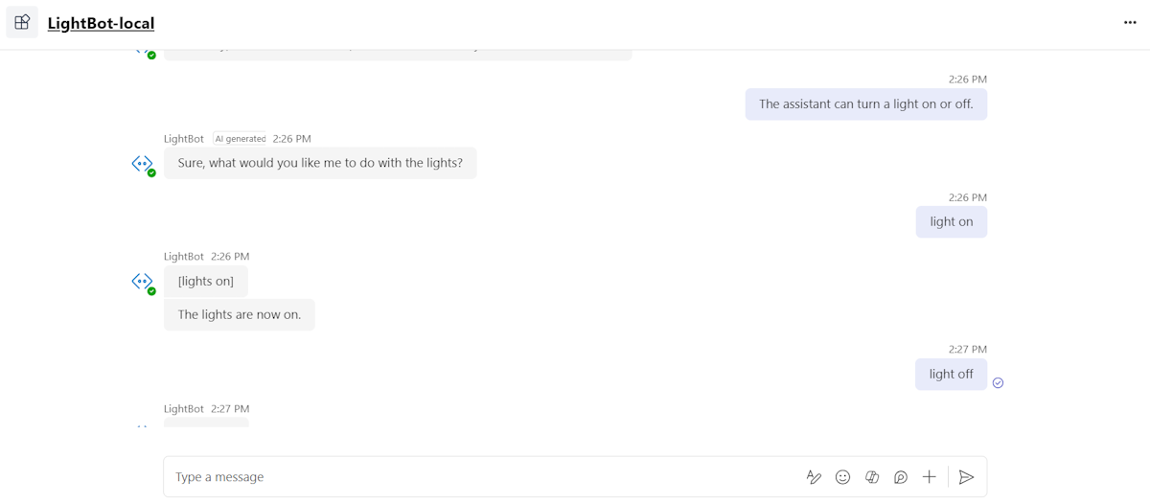Select the AI generated label
Viewport: 1150px width, 504px height.
(240, 139)
